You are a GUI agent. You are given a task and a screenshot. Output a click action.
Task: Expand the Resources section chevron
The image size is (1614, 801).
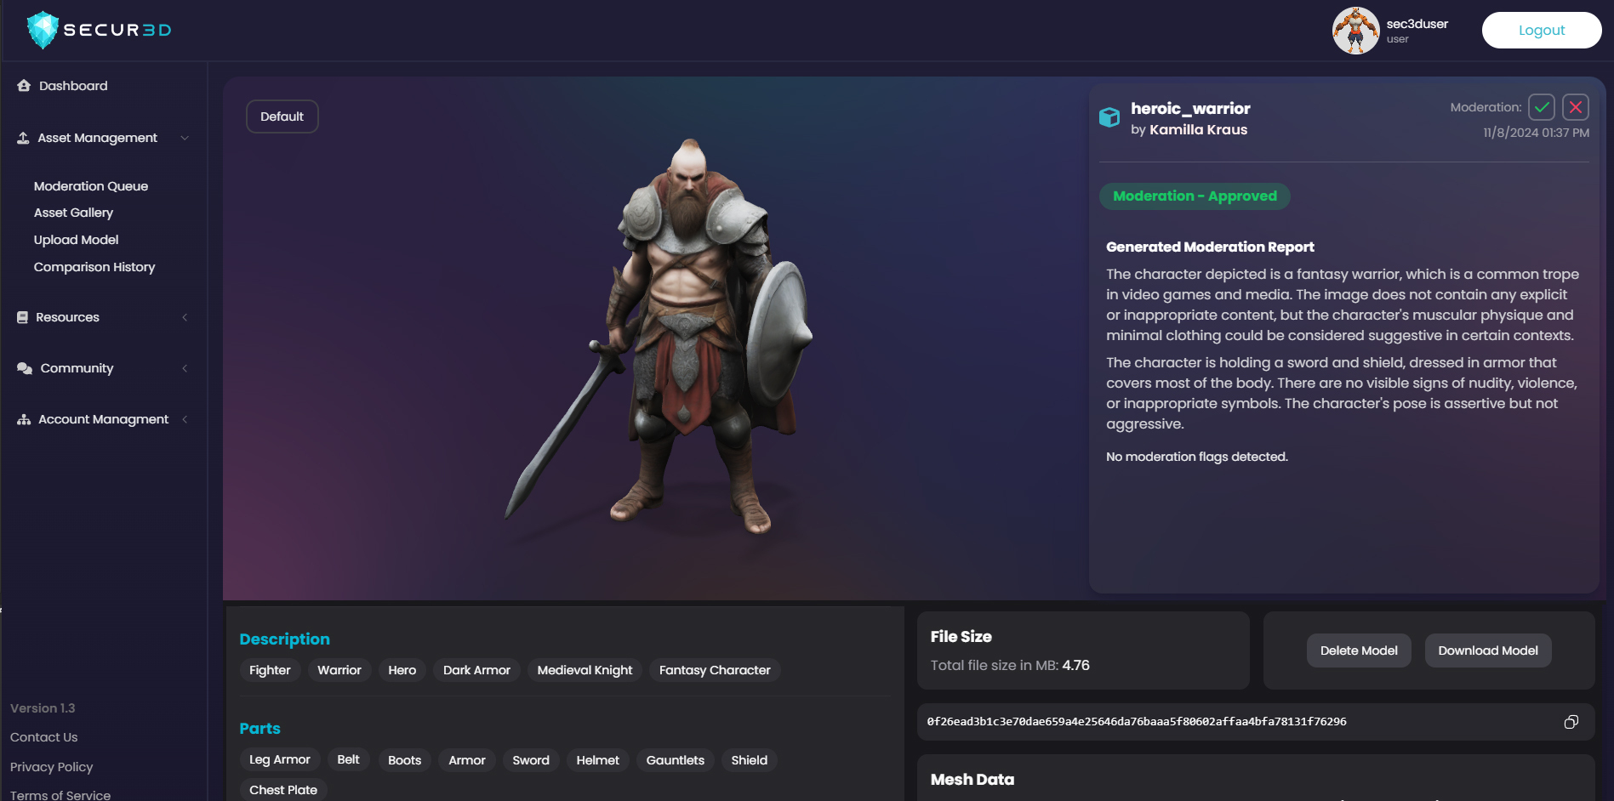pos(185,317)
